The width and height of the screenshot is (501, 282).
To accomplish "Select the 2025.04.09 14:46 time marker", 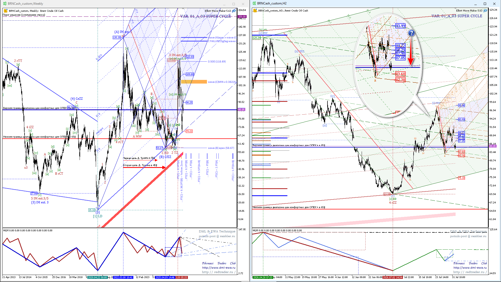I will coord(165,277).
